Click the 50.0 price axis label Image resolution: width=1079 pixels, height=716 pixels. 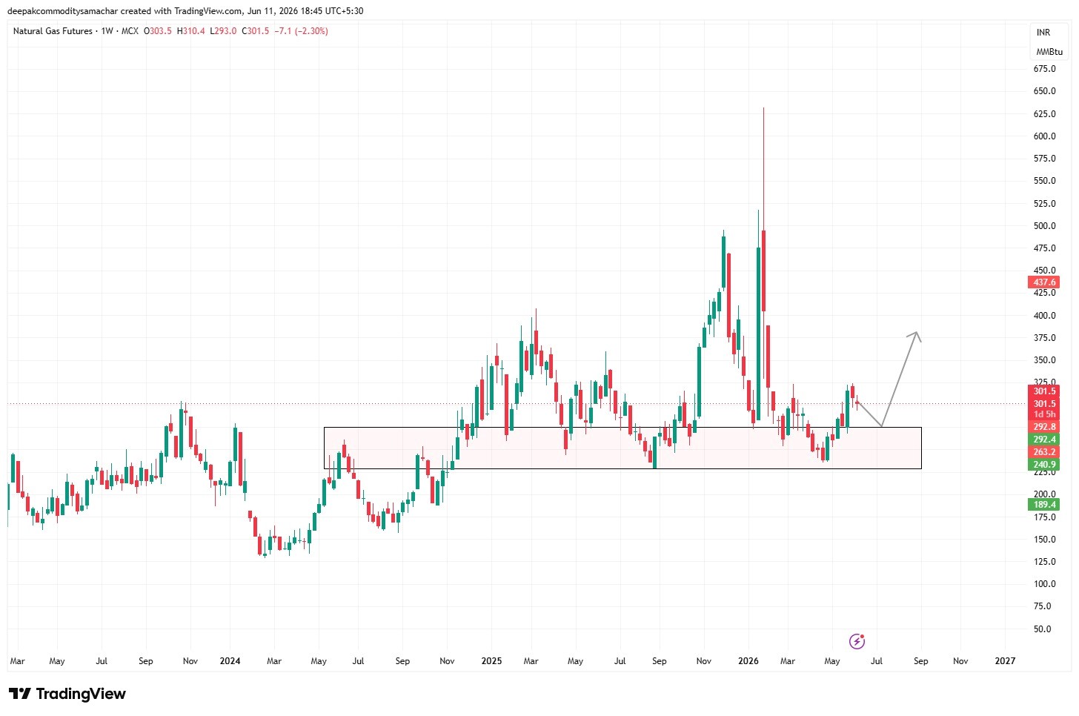[x=1042, y=629]
